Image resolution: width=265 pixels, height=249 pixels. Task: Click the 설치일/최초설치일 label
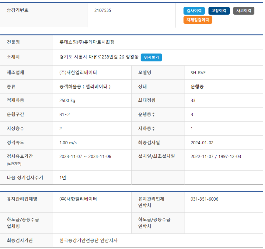pos(157,156)
